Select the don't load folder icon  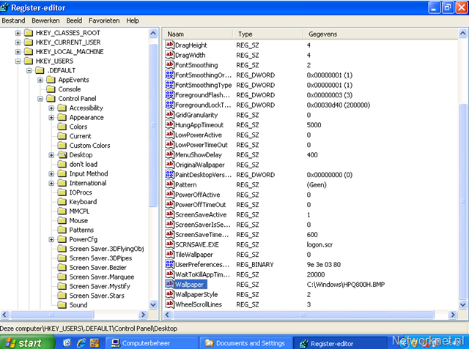click(x=62, y=164)
